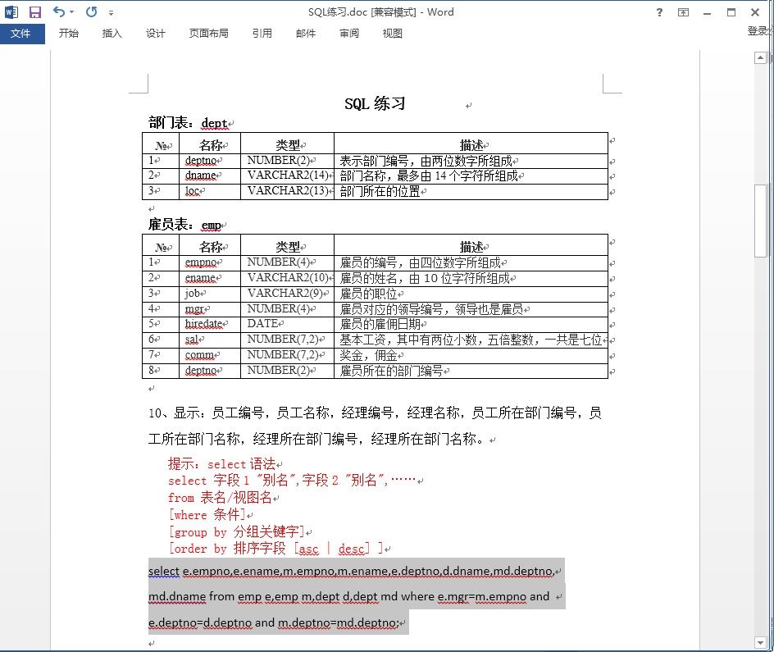
Task: Click the heading '部门表: dept'
Action: (188, 122)
